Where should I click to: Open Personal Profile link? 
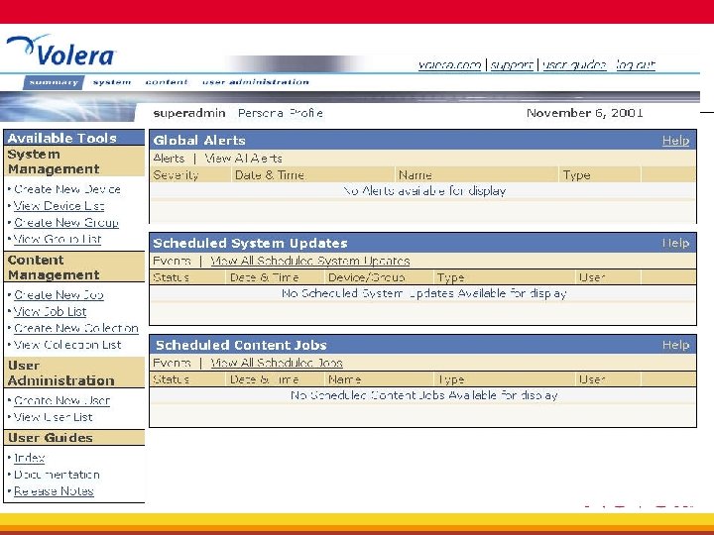coord(281,113)
